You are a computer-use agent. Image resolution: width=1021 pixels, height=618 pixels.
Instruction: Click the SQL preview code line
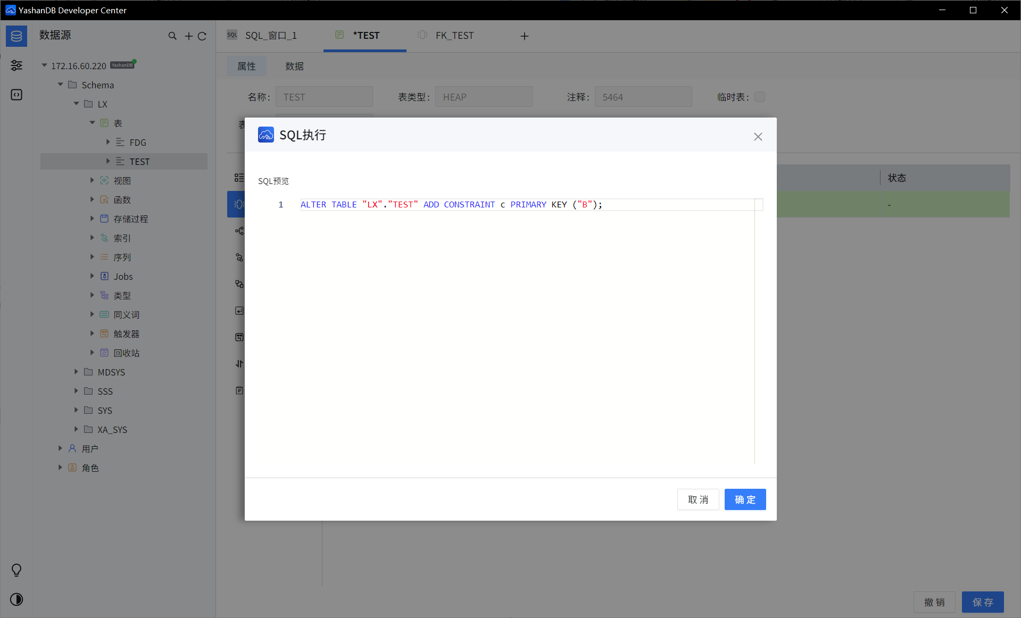point(451,205)
